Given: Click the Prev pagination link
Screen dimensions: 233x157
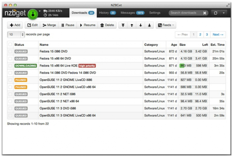Looking at the screenshot, I should click(x=183, y=34).
